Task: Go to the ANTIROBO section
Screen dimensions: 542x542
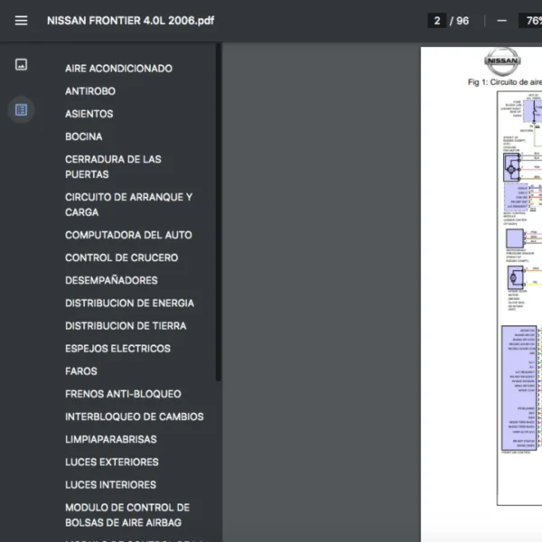Action: coord(90,91)
